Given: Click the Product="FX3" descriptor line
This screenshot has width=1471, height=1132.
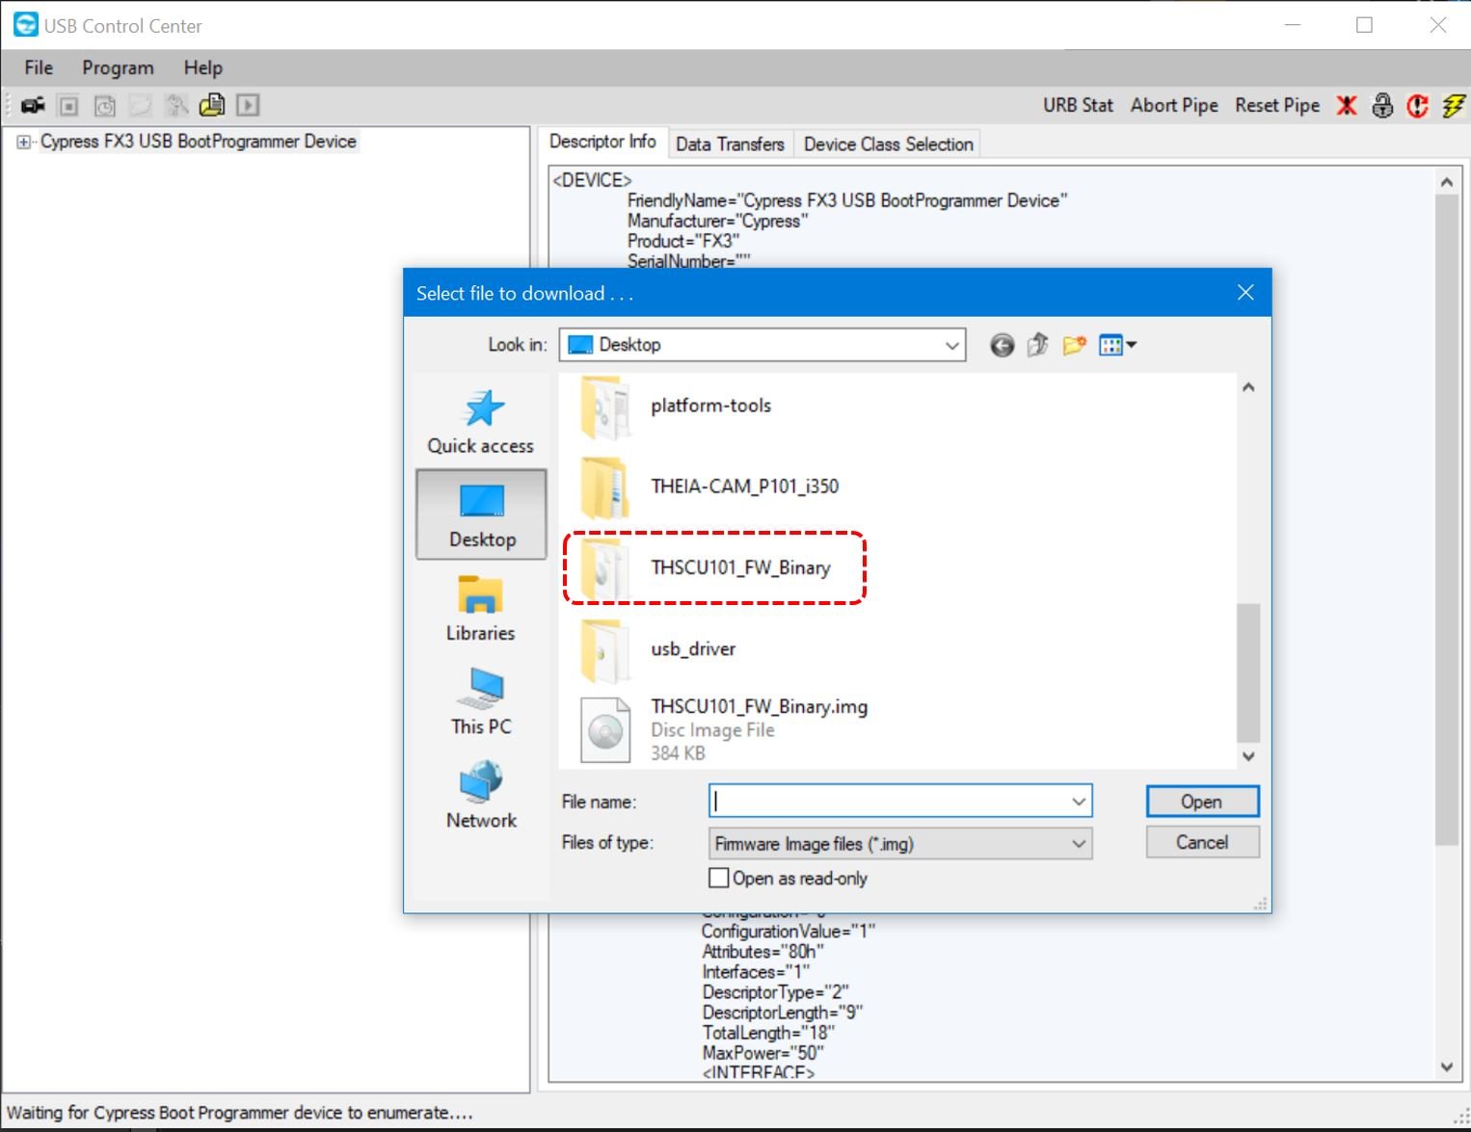Looking at the screenshot, I should (x=683, y=241).
